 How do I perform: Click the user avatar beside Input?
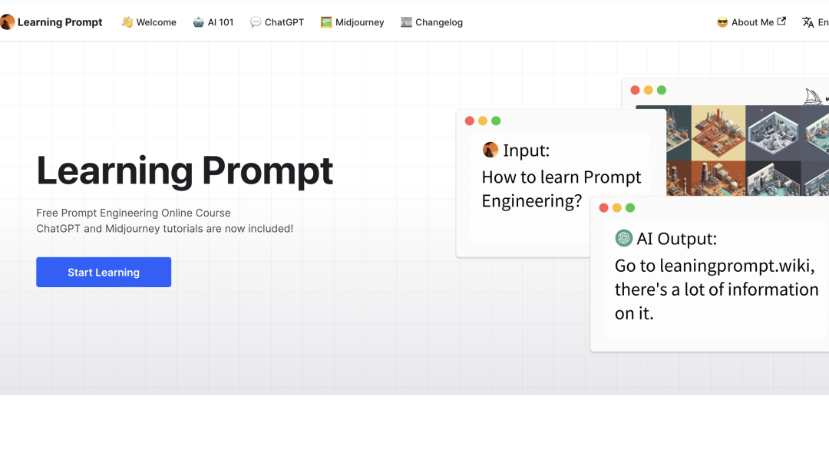pos(490,150)
